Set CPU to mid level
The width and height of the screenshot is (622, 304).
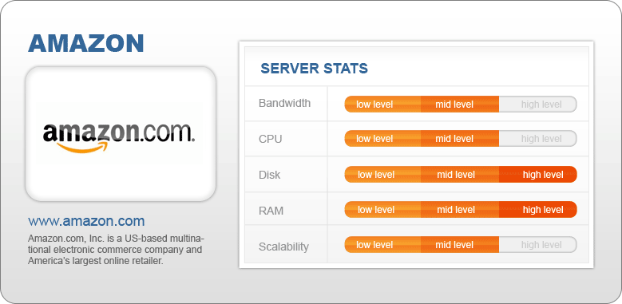coord(460,139)
